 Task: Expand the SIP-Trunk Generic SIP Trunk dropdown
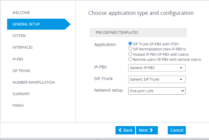pyautogui.click(x=157, y=79)
